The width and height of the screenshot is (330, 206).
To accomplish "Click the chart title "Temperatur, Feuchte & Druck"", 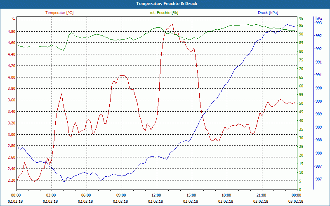I will pyautogui.click(x=167, y=4).
